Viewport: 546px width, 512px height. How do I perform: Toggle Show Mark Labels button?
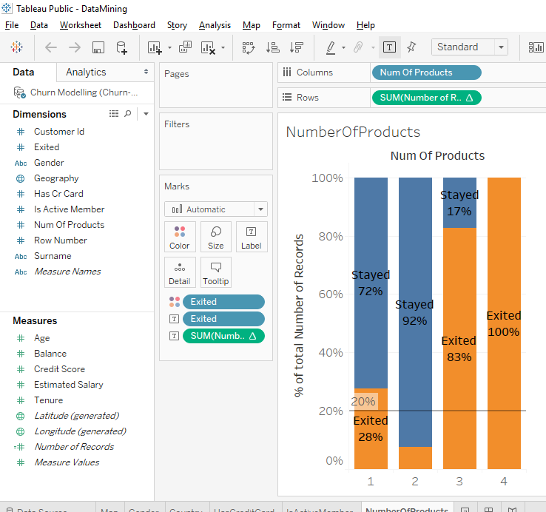click(389, 47)
